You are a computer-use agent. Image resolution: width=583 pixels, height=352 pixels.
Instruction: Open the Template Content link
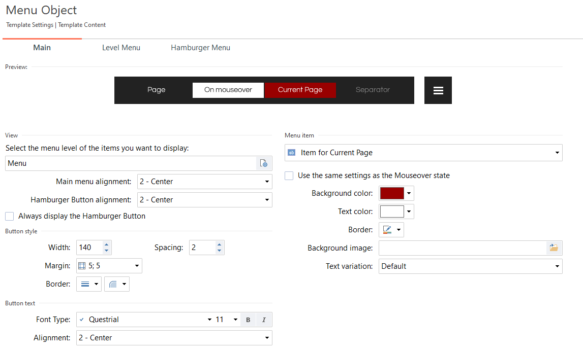pyautogui.click(x=82, y=25)
